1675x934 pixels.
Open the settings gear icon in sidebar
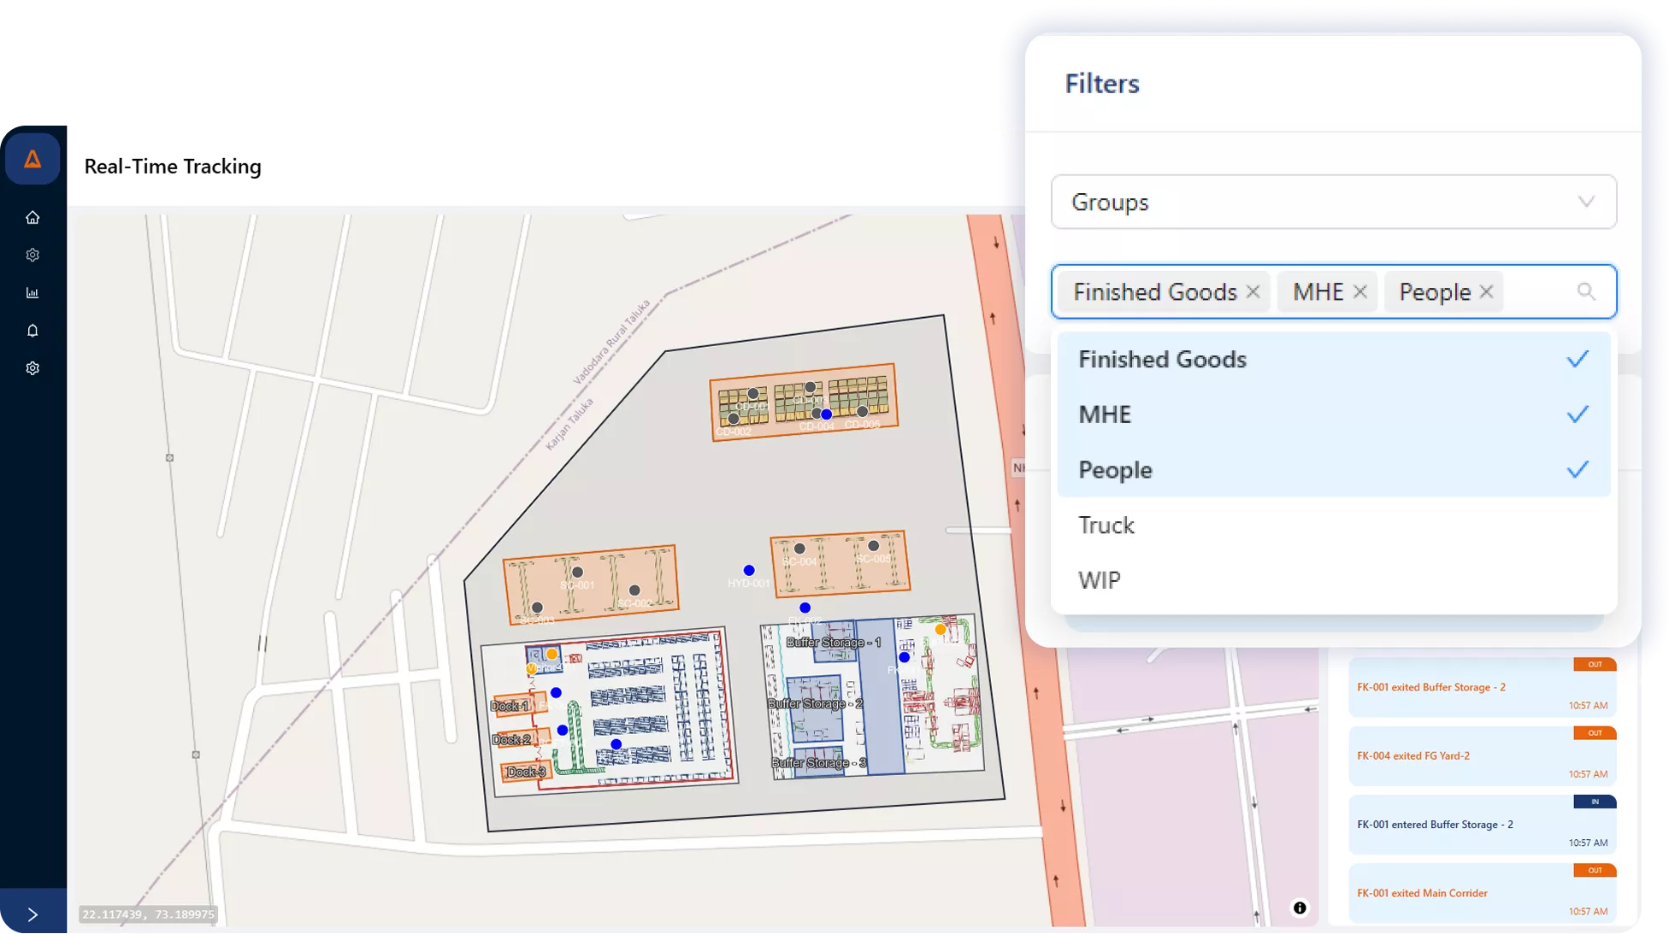pyautogui.click(x=32, y=255)
